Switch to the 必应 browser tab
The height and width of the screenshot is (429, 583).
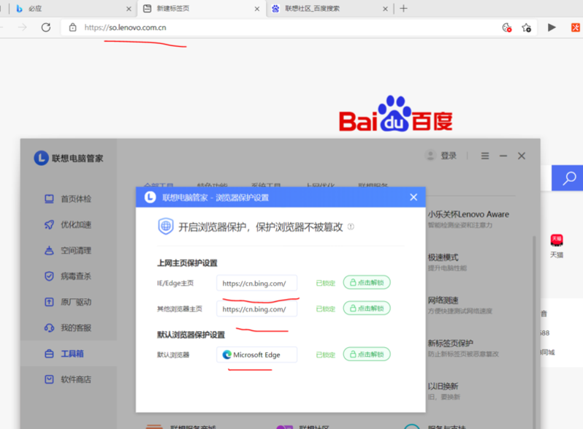[x=66, y=9]
